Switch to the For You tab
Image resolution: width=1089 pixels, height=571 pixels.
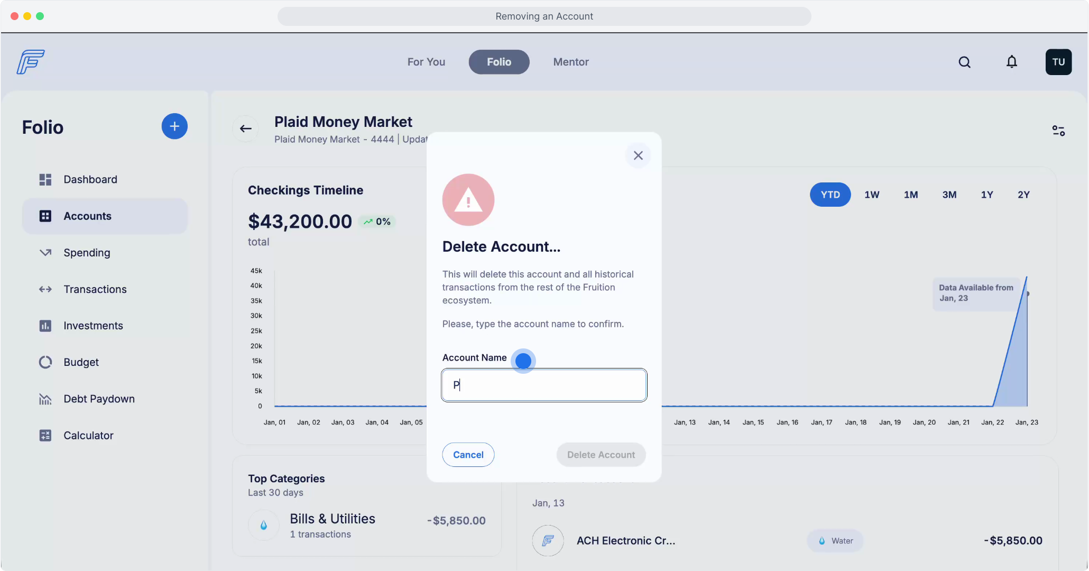[426, 62]
